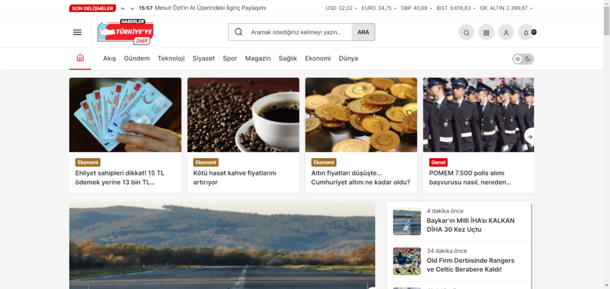Click the driver license cards thumbnail

point(125,115)
